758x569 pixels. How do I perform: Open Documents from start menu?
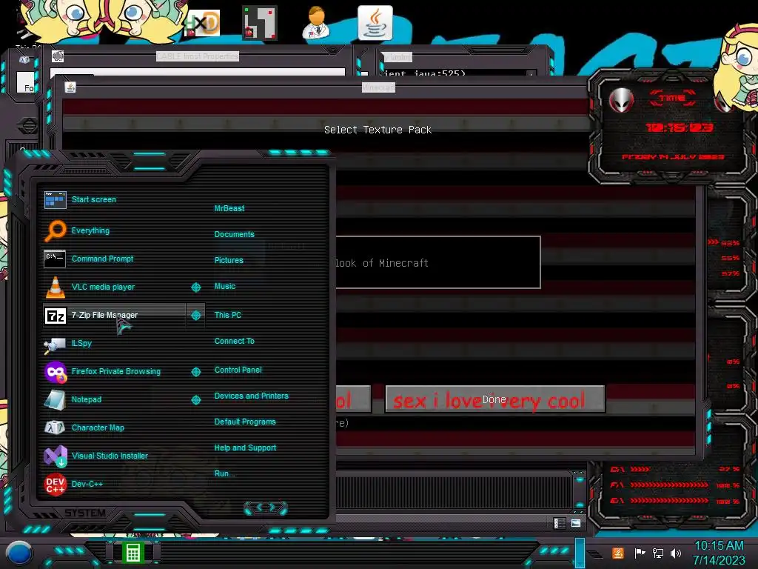(234, 234)
